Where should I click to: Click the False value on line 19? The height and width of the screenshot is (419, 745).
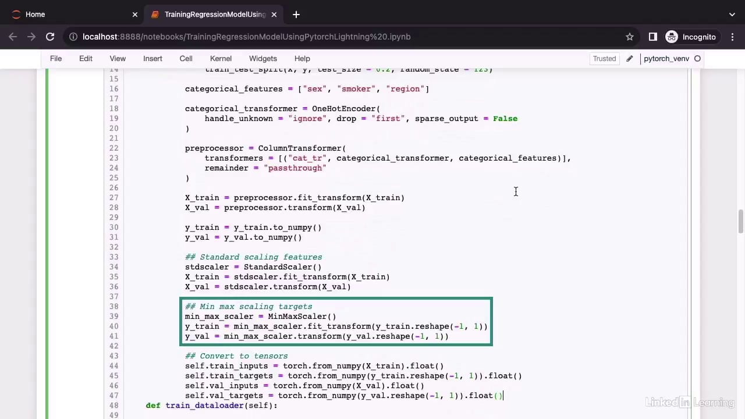(x=505, y=119)
